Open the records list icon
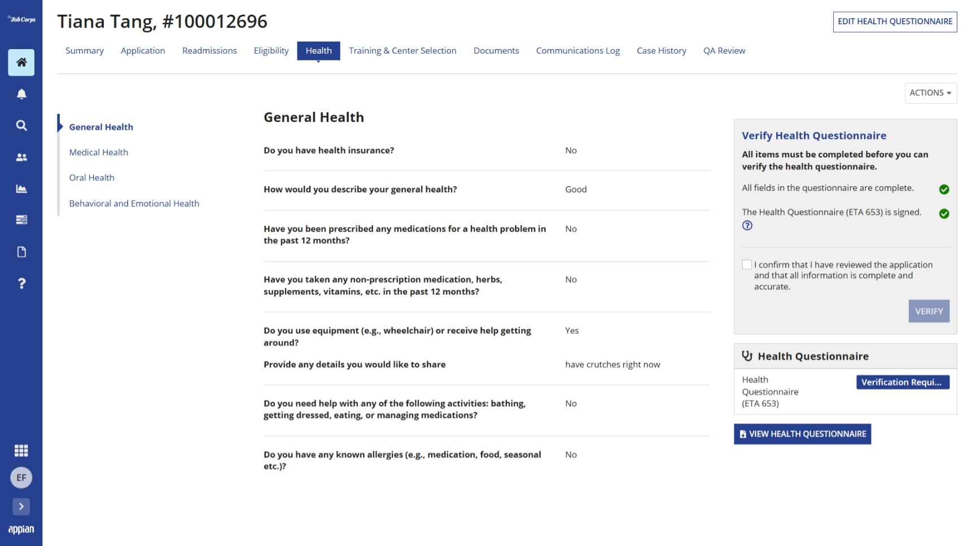This screenshot has height=546, width=972. pos(21,220)
